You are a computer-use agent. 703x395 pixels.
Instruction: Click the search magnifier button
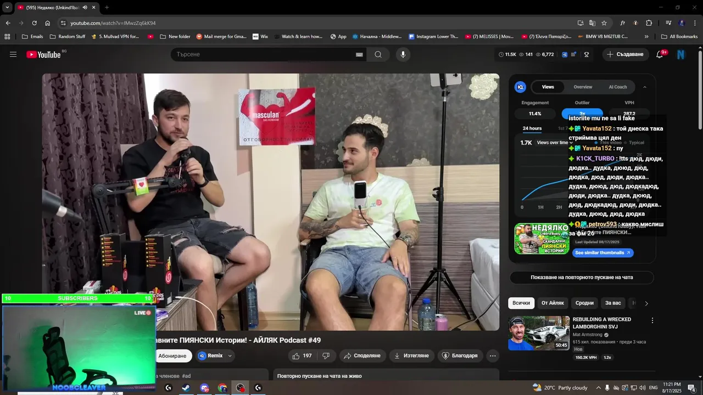click(378, 54)
